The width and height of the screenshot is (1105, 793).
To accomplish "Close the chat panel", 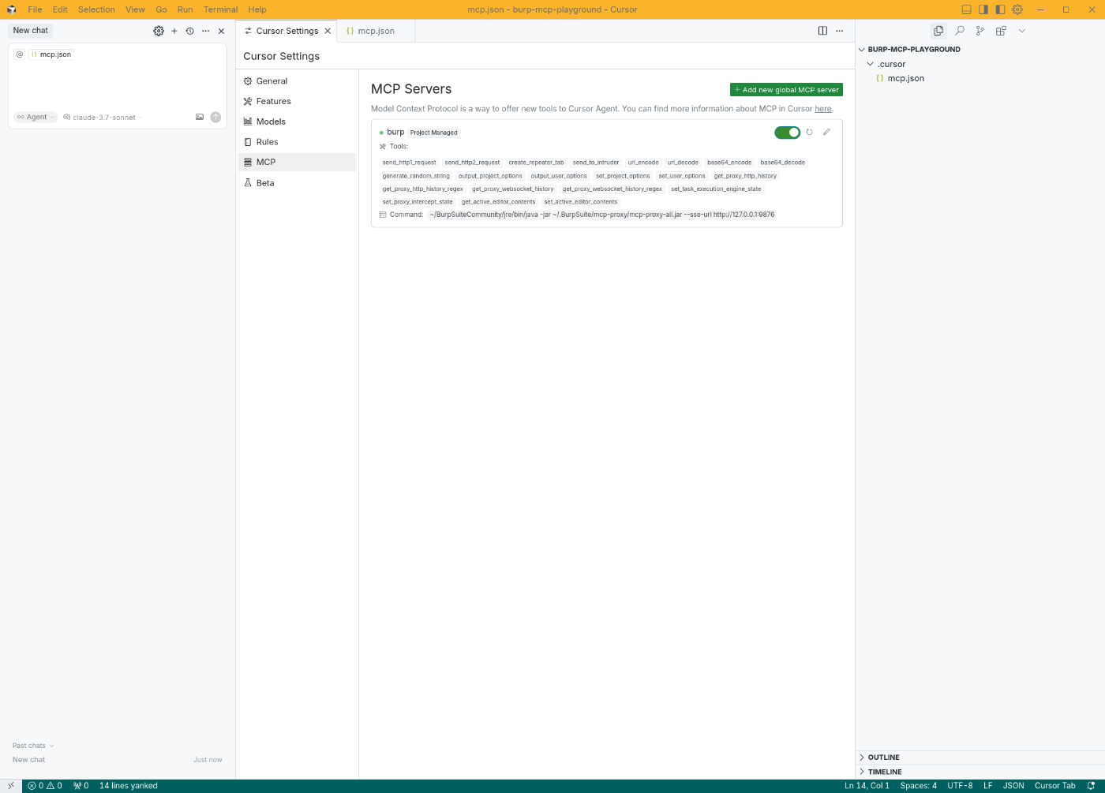I will point(221,31).
